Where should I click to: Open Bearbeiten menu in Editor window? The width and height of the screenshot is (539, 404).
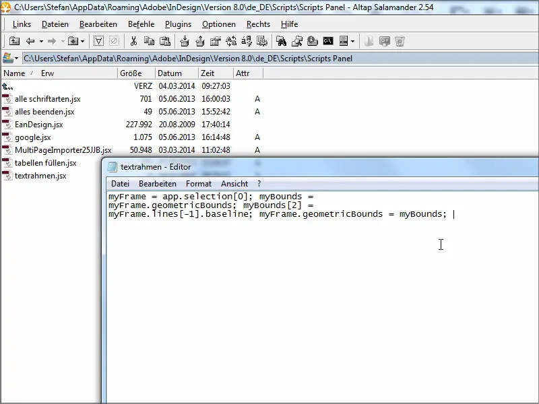pyautogui.click(x=158, y=184)
